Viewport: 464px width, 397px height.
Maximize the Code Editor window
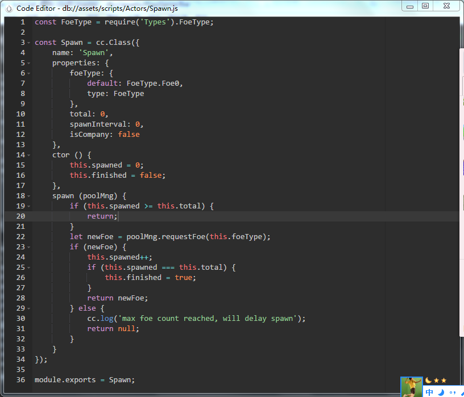coord(425,6)
